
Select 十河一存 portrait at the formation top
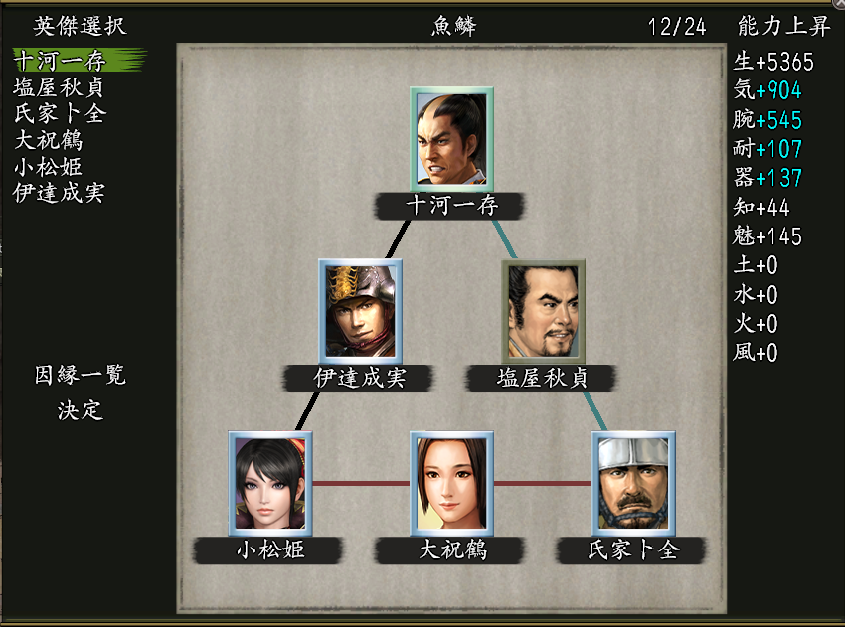[x=451, y=139]
